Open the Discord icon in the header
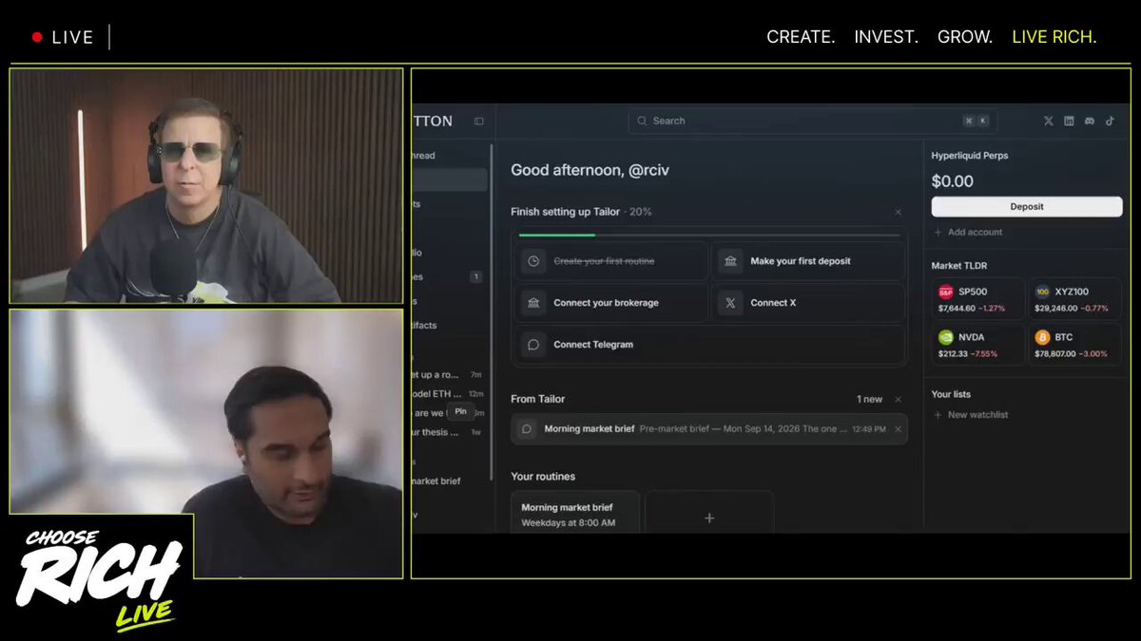The width and height of the screenshot is (1141, 641). tap(1090, 122)
